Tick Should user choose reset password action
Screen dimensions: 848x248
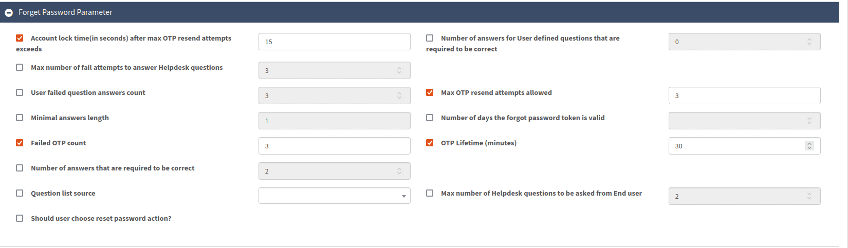point(20,218)
